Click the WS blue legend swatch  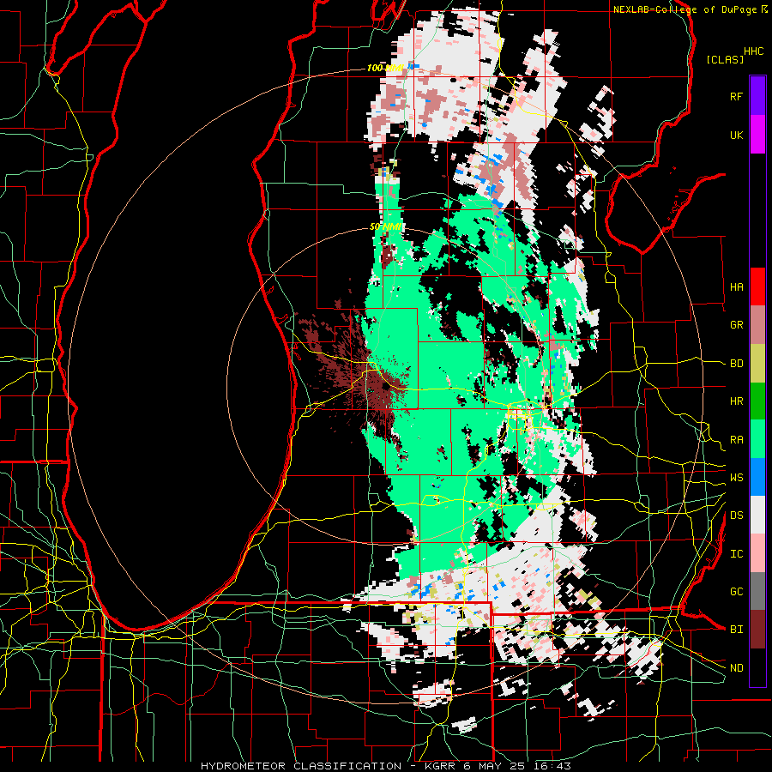tap(757, 477)
